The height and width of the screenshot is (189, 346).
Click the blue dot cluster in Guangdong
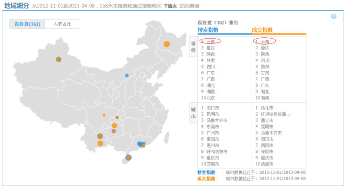point(141,144)
